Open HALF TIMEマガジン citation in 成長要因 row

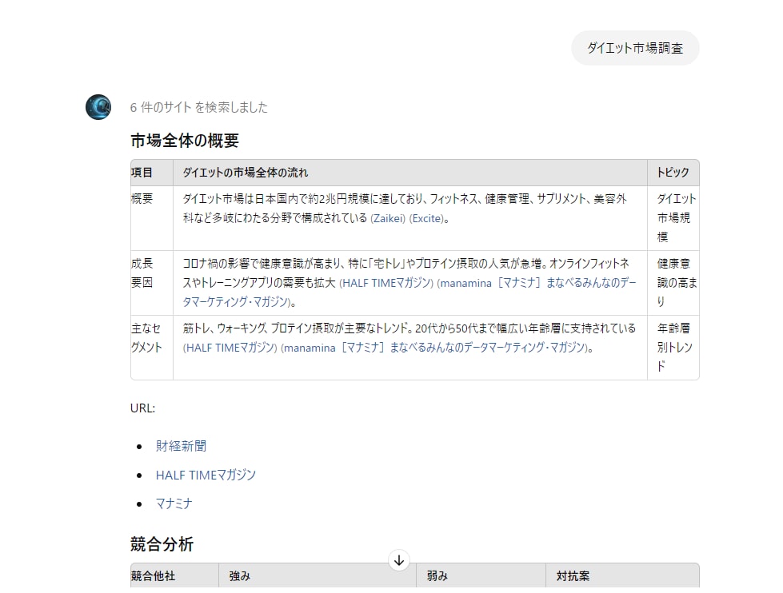coord(386,283)
